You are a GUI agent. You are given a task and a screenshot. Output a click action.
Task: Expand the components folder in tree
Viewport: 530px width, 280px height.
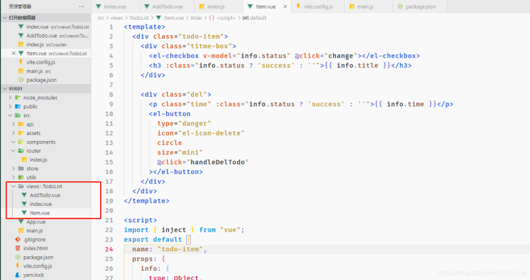coord(40,142)
